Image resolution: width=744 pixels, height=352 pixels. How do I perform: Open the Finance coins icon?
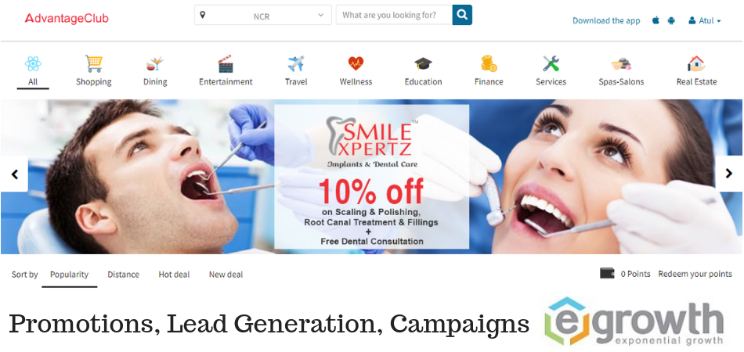(x=488, y=63)
